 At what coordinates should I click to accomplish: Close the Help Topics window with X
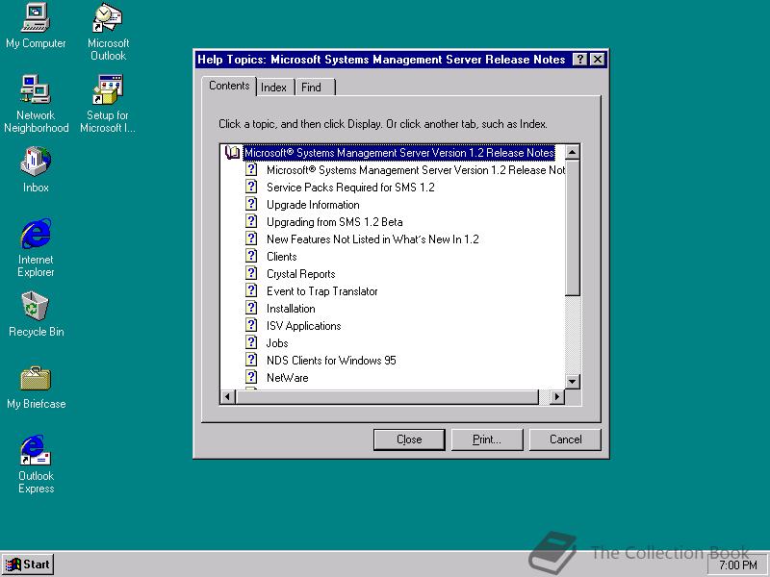[x=597, y=60]
